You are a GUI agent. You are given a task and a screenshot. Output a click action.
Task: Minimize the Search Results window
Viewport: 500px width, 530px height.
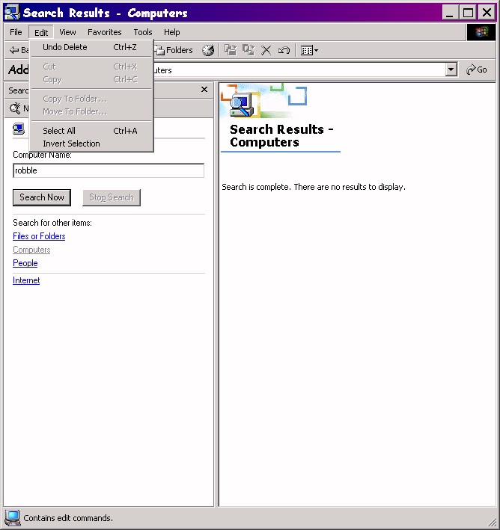[x=451, y=13]
